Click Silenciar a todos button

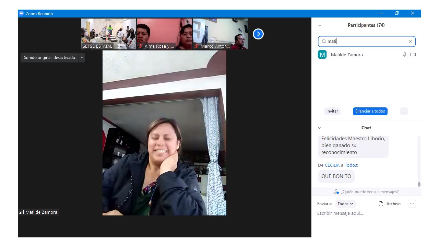point(370,111)
